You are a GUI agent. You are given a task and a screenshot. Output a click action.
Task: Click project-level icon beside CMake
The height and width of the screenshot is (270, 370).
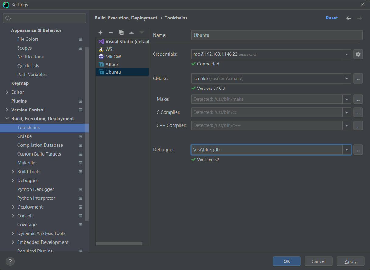point(81,136)
